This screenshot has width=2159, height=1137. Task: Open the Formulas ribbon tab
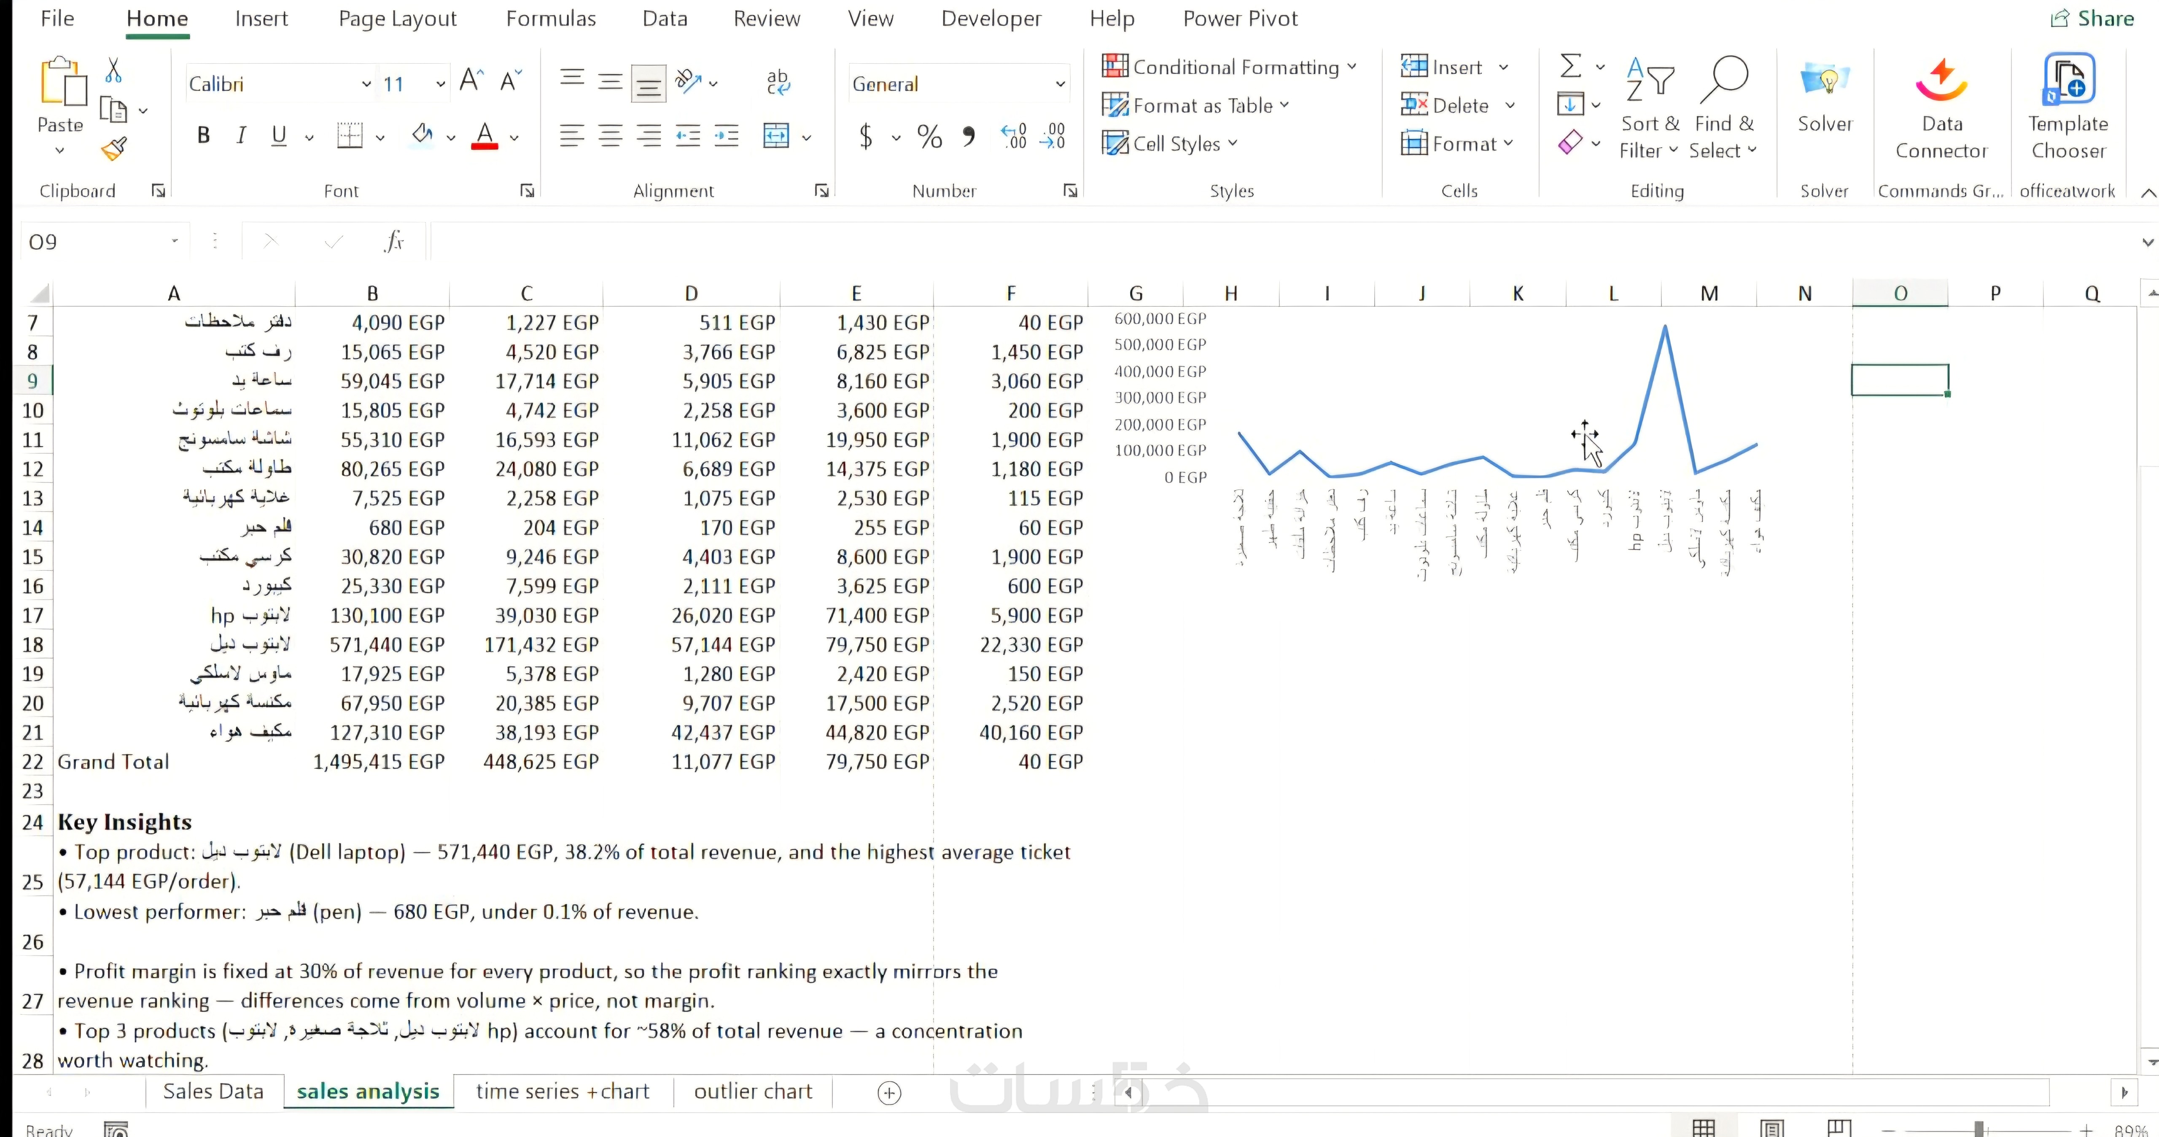(x=551, y=19)
